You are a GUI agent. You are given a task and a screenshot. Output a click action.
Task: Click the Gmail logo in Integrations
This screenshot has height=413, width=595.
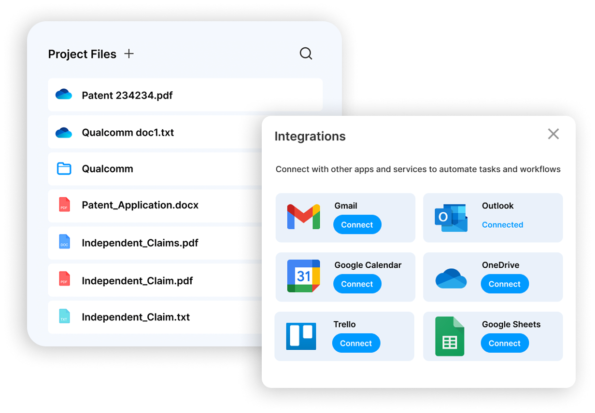303,217
